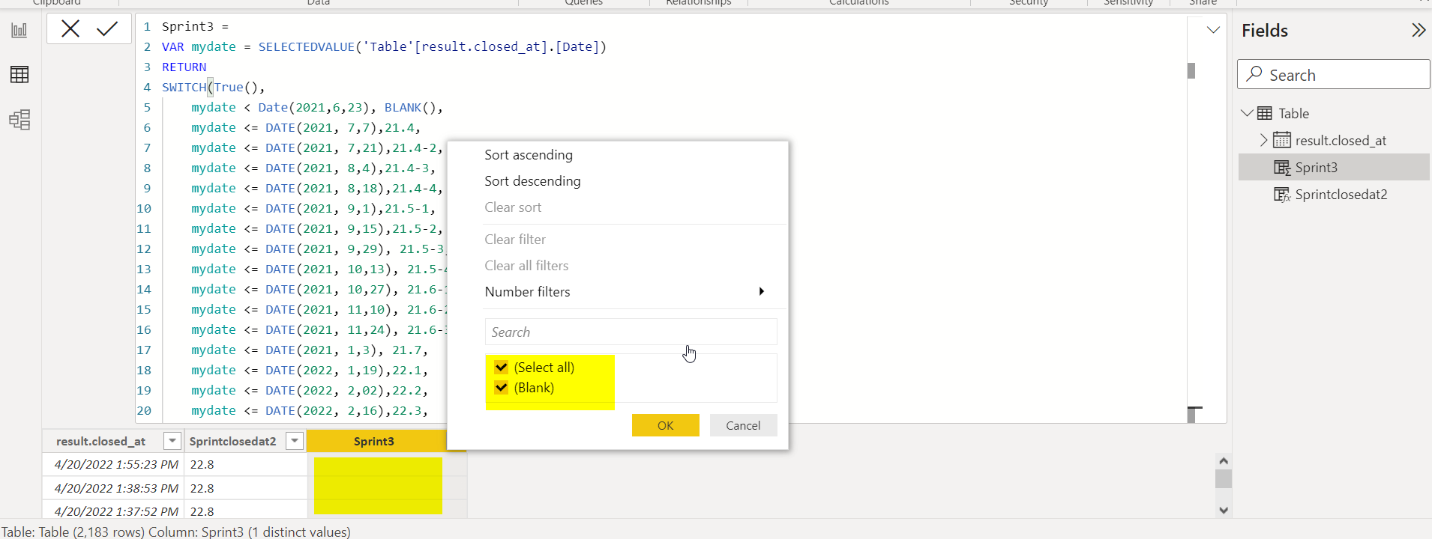
Task: Click the table icon next to Table
Action: pos(1265,114)
